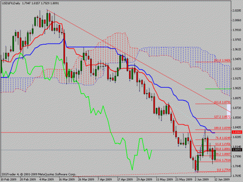Screen dimensions: 243x182
Task: Click the 1.9175 price axis label
Action: point(237,79)
